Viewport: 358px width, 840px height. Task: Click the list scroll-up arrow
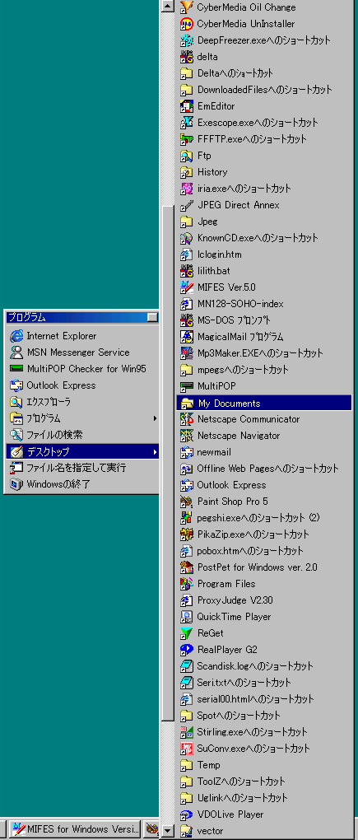(x=168, y=7)
